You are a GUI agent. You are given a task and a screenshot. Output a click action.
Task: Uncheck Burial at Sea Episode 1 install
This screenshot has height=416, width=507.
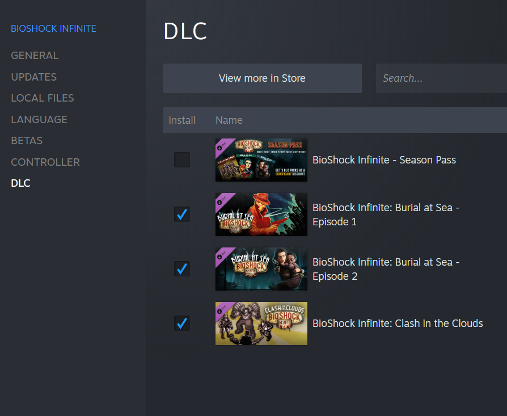point(182,214)
